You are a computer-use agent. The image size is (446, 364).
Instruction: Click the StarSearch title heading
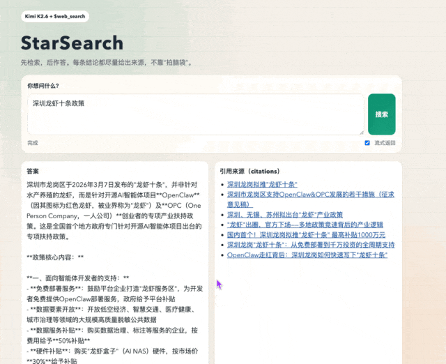[72, 43]
